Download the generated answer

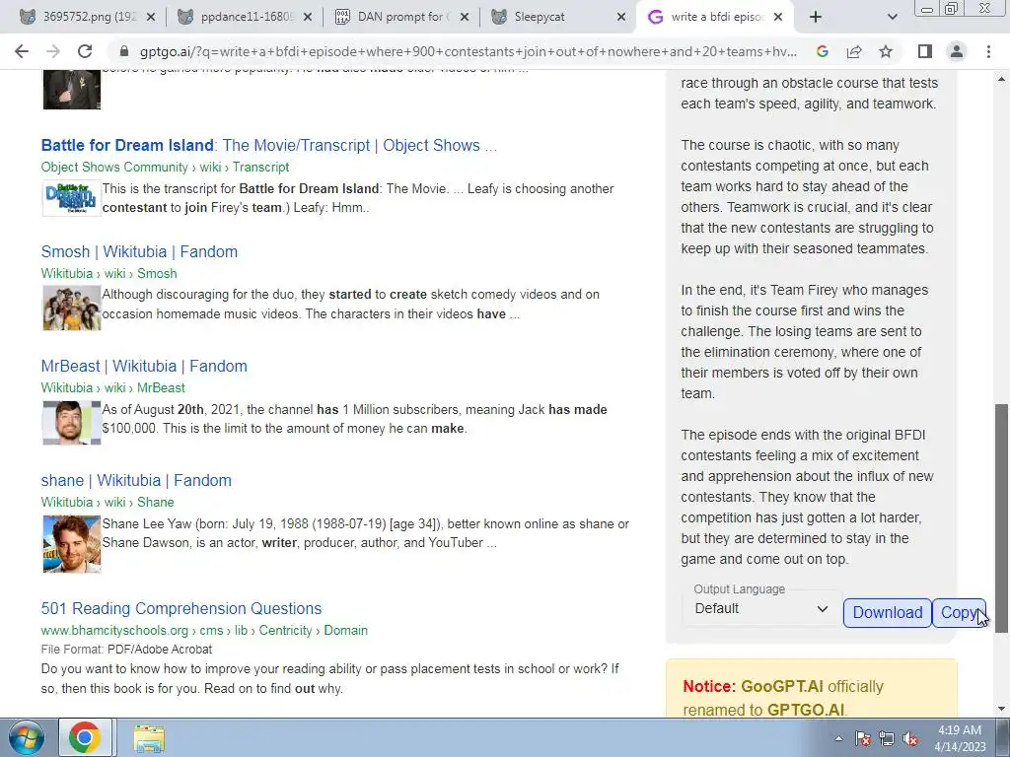point(887,612)
